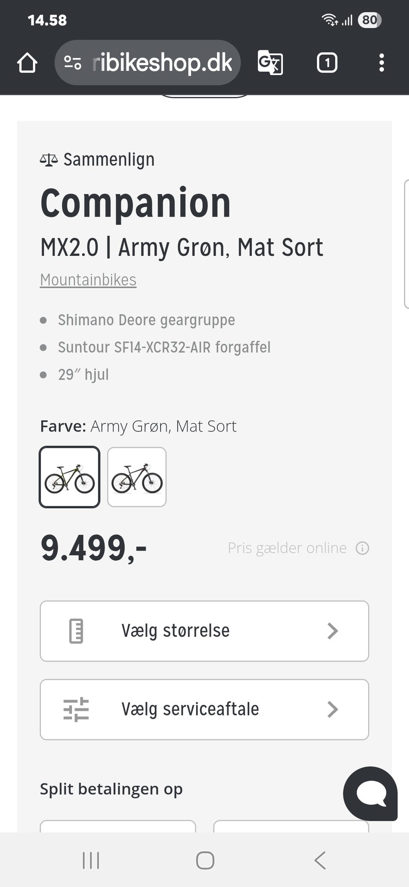Open the browser three-dot menu
Screen dimensions: 409x887
click(x=381, y=63)
